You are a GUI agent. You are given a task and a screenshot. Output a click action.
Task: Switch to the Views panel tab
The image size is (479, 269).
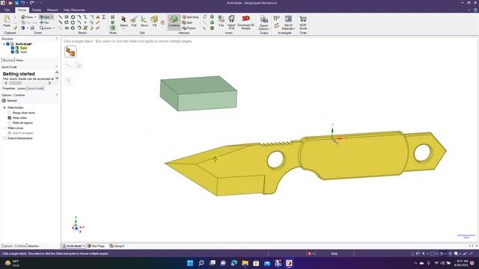click(x=19, y=61)
